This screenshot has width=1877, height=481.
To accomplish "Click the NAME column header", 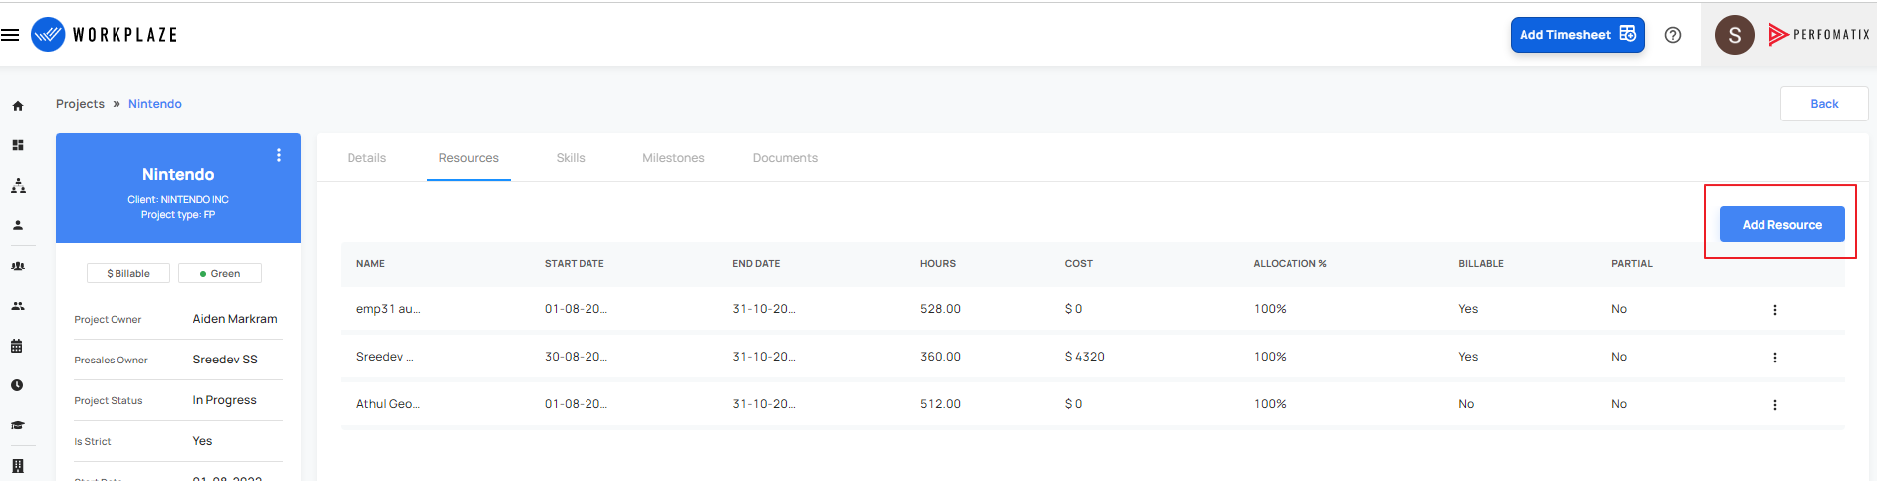I will (370, 264).
